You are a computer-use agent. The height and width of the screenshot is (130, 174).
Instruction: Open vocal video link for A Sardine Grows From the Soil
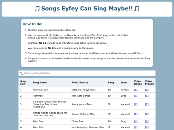coord(147,104)
